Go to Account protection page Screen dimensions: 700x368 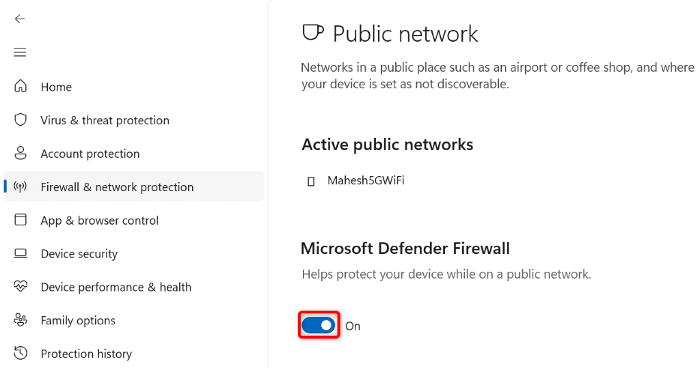pos(90,154)
